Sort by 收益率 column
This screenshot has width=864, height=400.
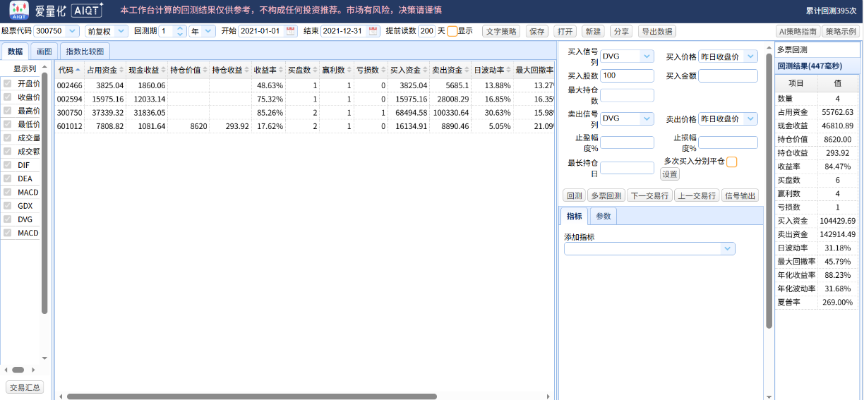coord(268,70)
